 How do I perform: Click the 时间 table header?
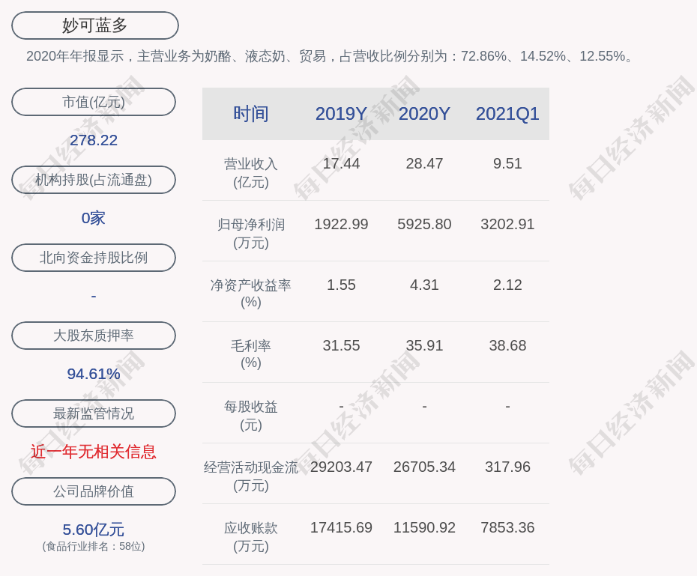pos(251,114)
